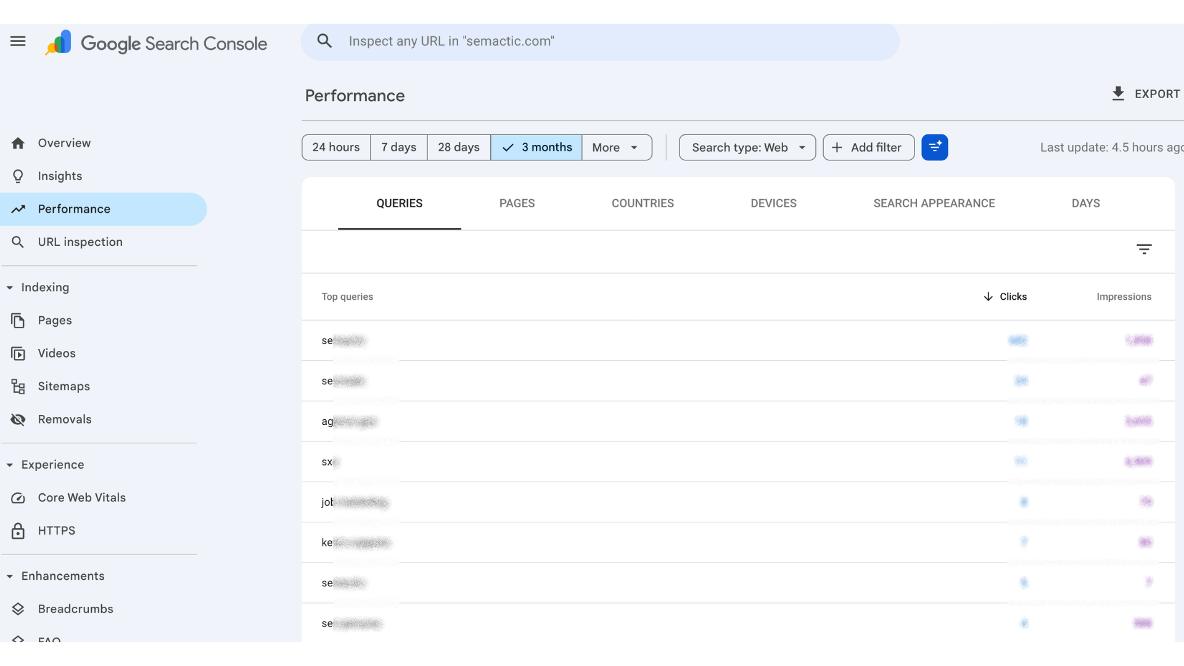Open the More date range dropdown
1184x666 pixels.
[616, 147]
